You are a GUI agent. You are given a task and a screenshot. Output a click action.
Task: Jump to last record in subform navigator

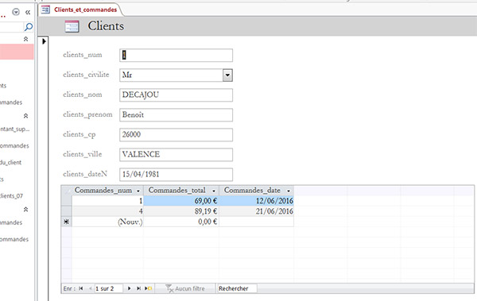tap(138, 288)
